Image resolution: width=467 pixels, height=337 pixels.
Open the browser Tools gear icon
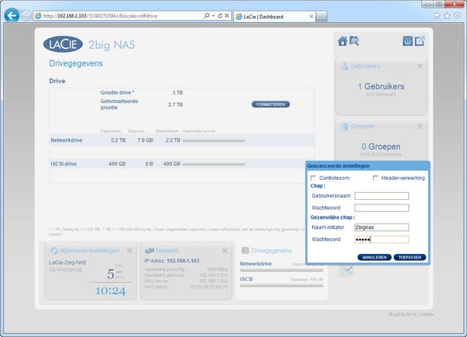coord(457,16)
